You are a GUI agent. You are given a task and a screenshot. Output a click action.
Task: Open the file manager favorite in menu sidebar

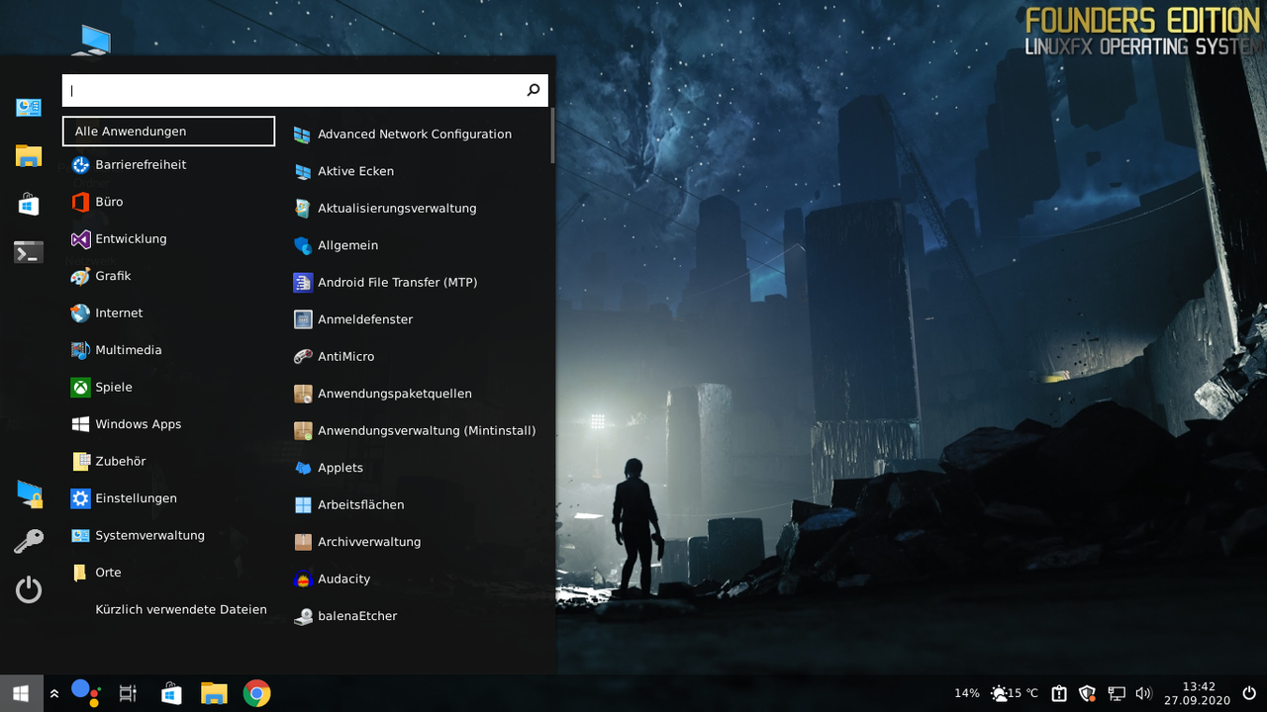29,156
